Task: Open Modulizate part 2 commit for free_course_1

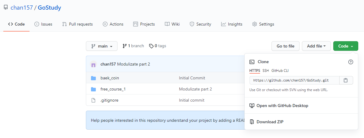Action: (x=195, y=89)
